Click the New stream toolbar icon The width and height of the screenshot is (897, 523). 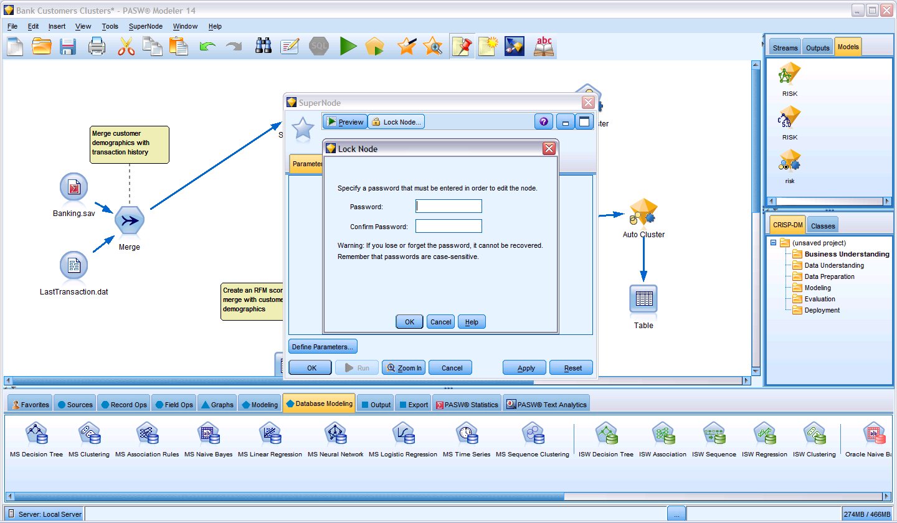pos(15,47)
